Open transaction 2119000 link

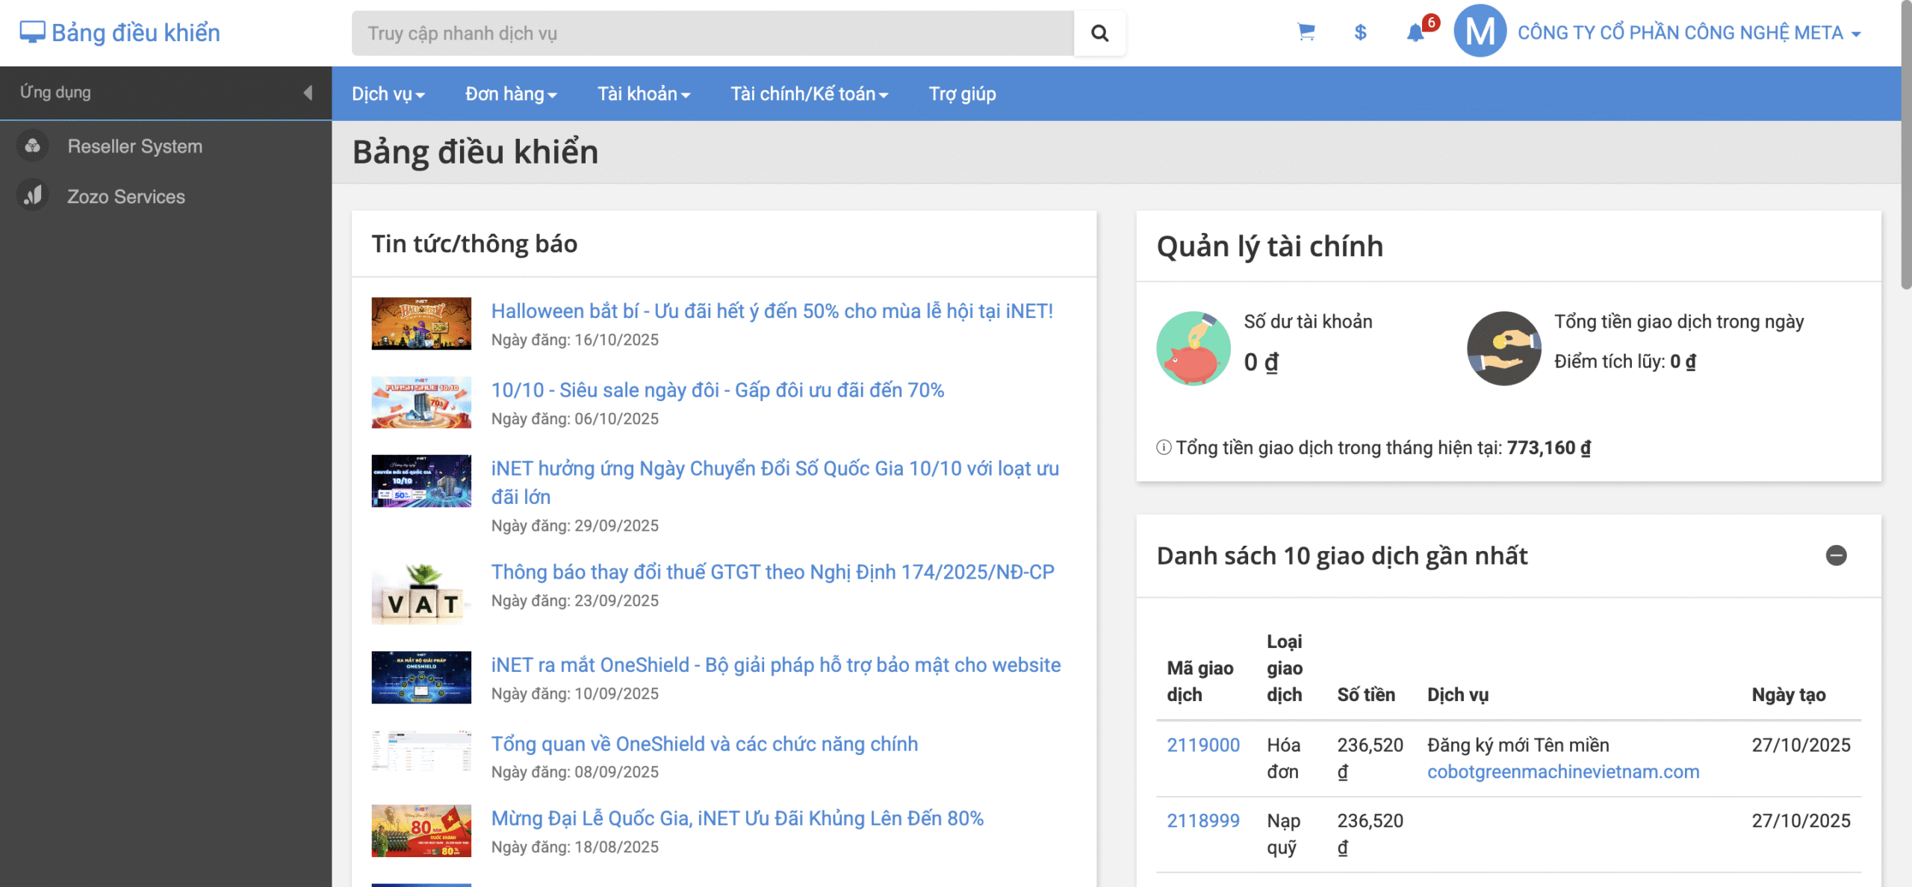point(1202,745)
